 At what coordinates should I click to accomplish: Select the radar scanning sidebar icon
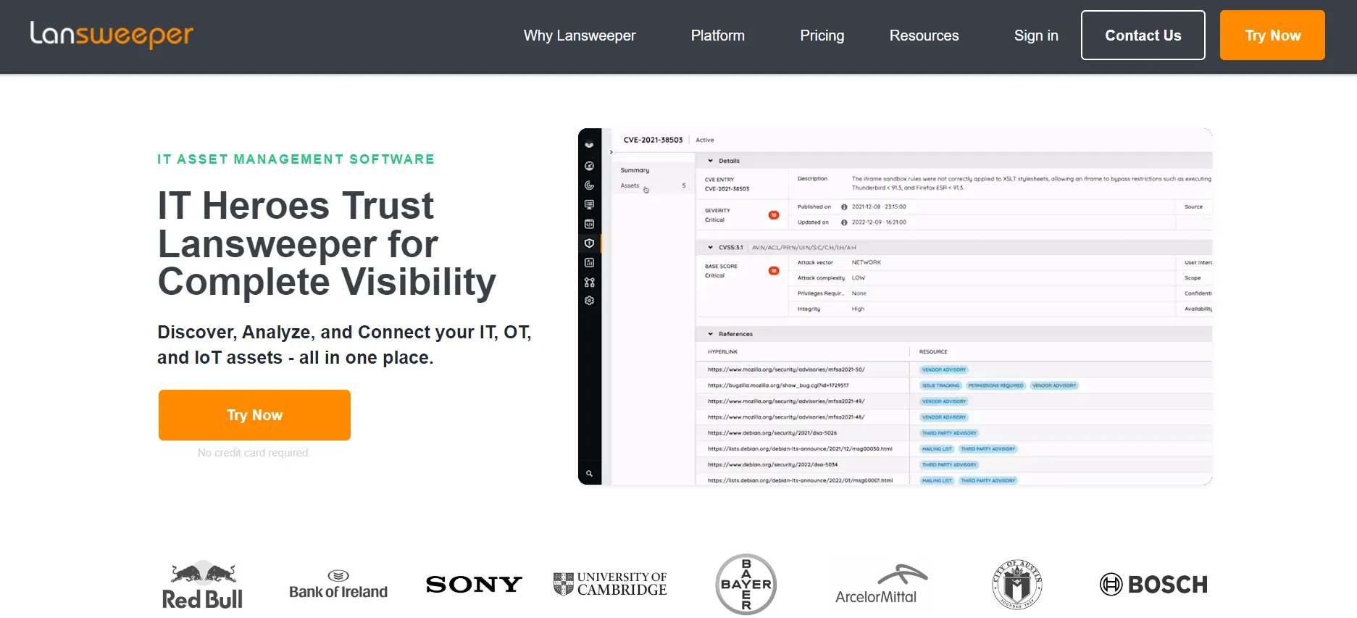coord(589,185)
